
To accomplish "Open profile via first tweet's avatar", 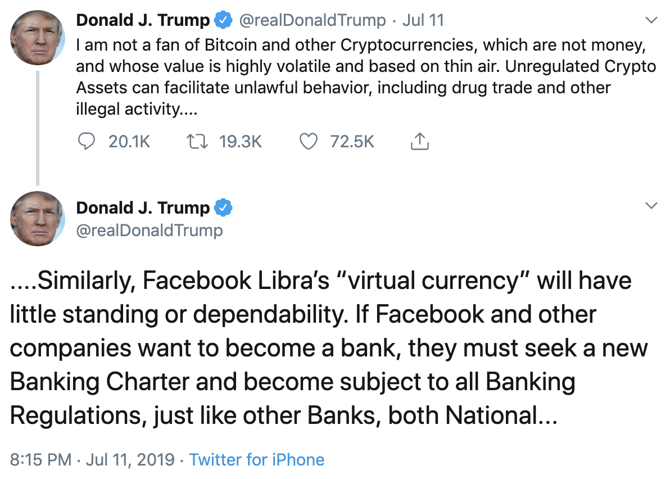I will (x=38, y=37).
